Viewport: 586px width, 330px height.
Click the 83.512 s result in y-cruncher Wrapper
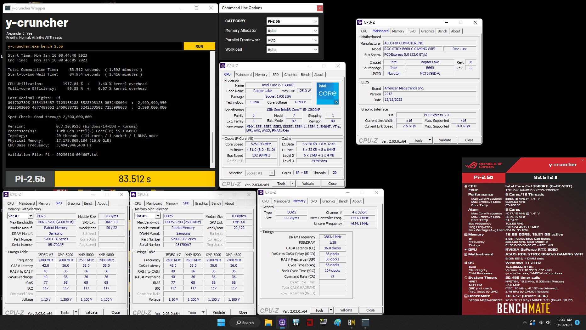pyautogui.click(x=135, y=179)
